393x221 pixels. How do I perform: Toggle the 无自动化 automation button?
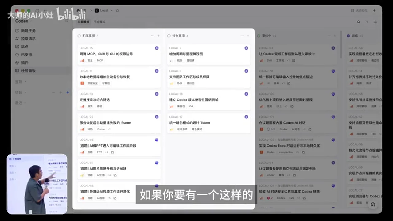[359, 10]
